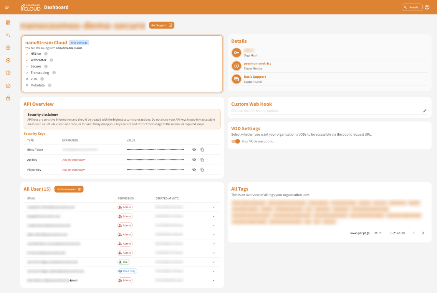Screen dimensions: 437x293
Task: Open the dashboard grid sidebar item
Action: (x=8, y=22)
